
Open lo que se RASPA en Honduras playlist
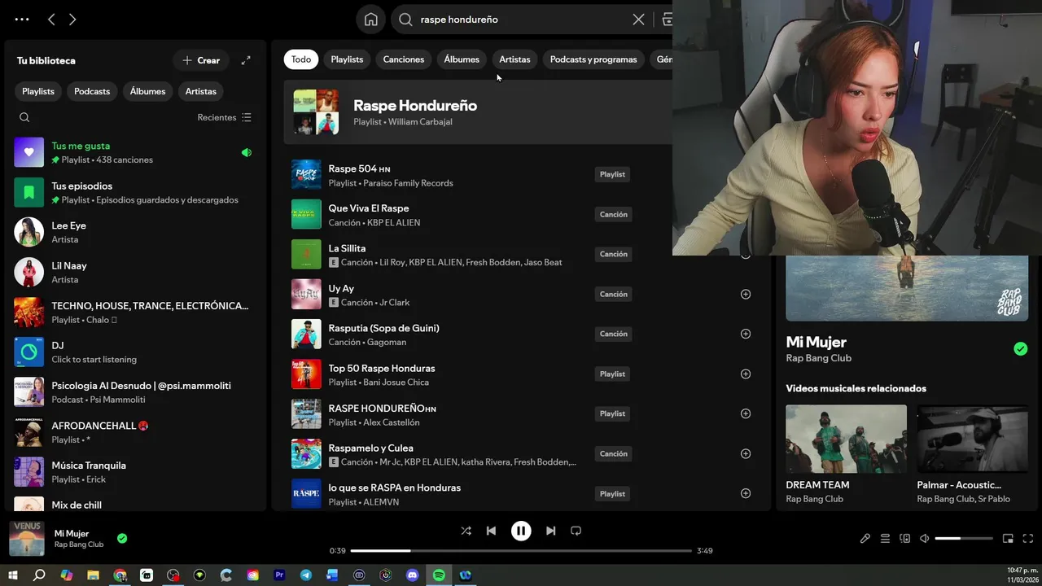(x=521, y=493)
